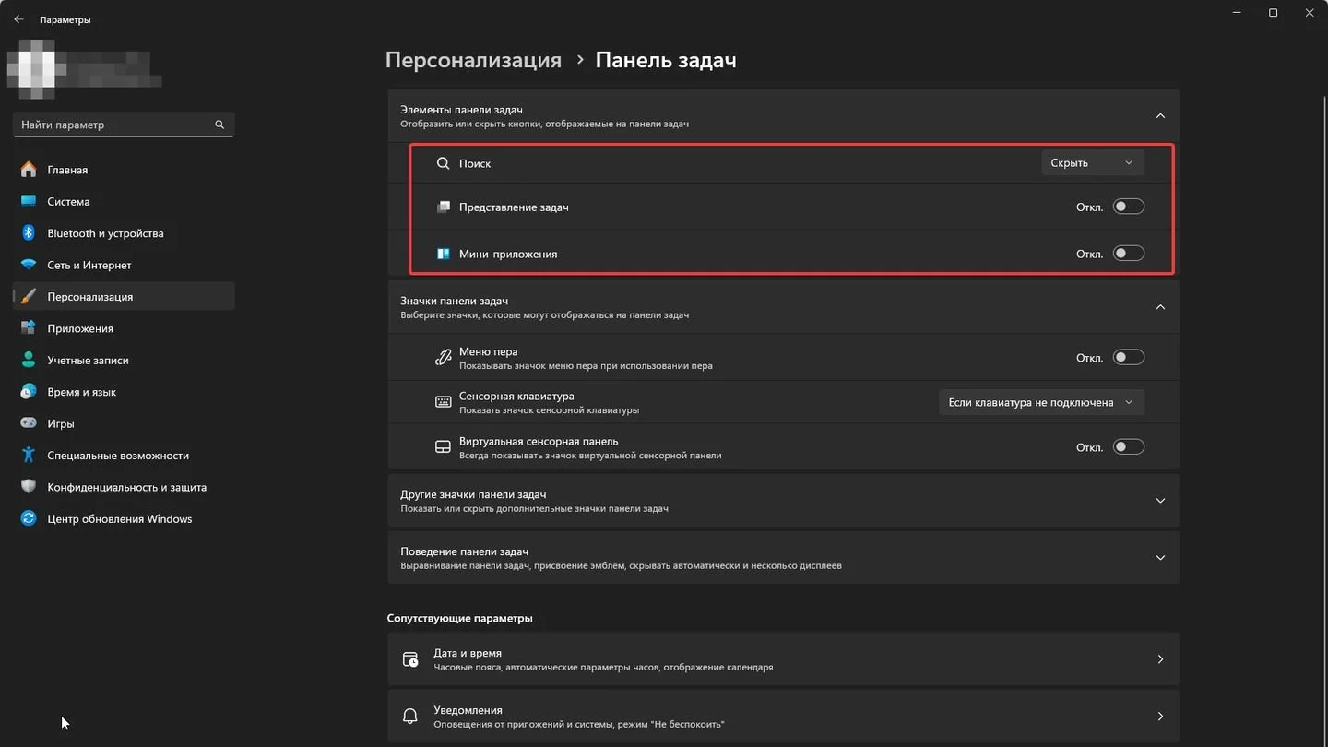Click the Центр обновления Windows icon
Screen dimensions: 1328x747
pyautogui.click(x=29, y=518)
